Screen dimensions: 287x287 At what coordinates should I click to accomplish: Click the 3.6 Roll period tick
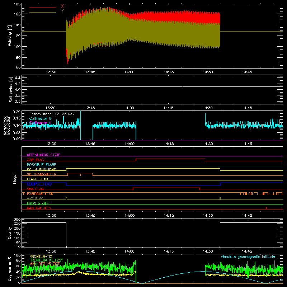pyautogui.click(x=18, y=101)
